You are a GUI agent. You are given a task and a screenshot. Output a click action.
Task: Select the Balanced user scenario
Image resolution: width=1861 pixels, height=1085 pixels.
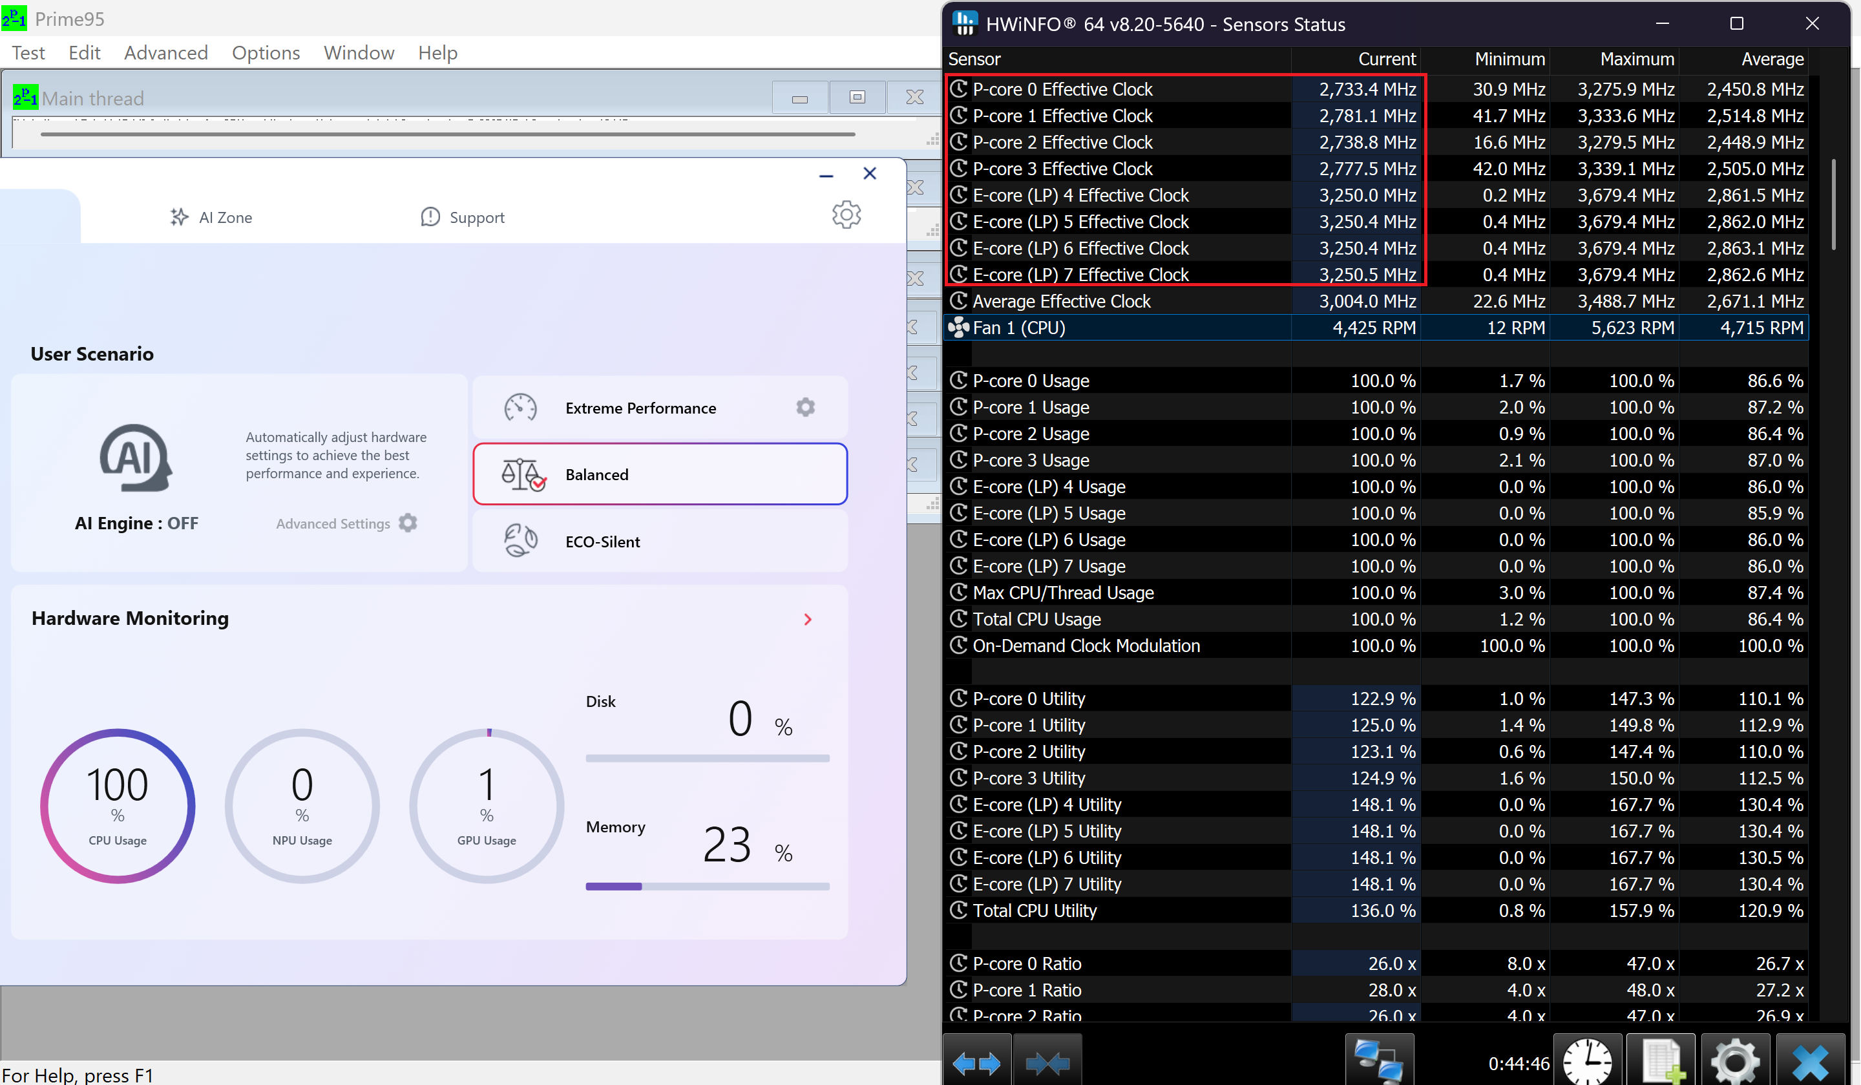660,474
